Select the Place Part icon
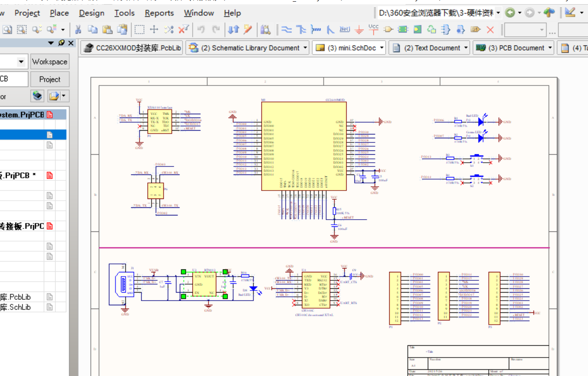588x376 pixels. click(388, 30)
